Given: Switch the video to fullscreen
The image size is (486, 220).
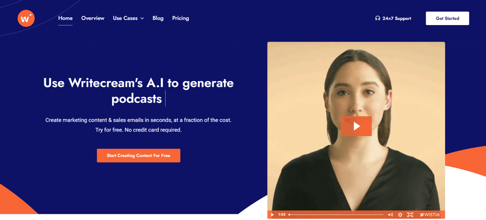Looking at the screenshot, I should click(410, 215).
